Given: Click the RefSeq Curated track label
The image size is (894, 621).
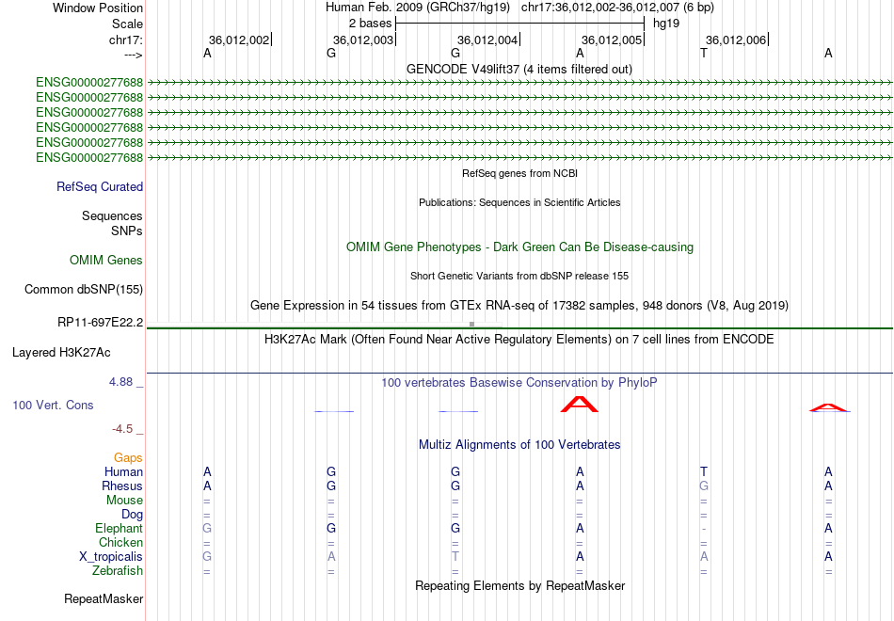Looking at the screenshot, I should [100, 186].
